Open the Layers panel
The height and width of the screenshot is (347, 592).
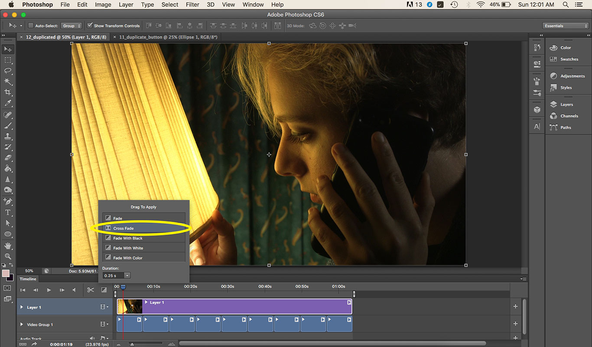566,105
